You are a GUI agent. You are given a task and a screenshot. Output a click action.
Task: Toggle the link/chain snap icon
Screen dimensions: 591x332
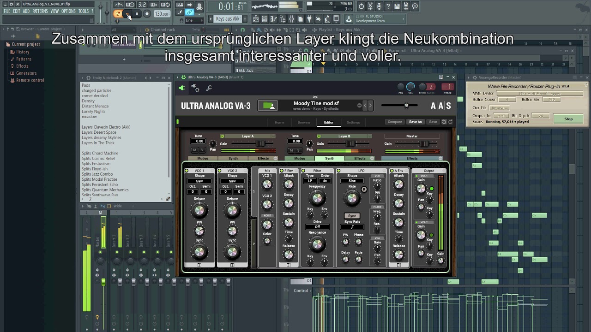(x=189, y=12)
